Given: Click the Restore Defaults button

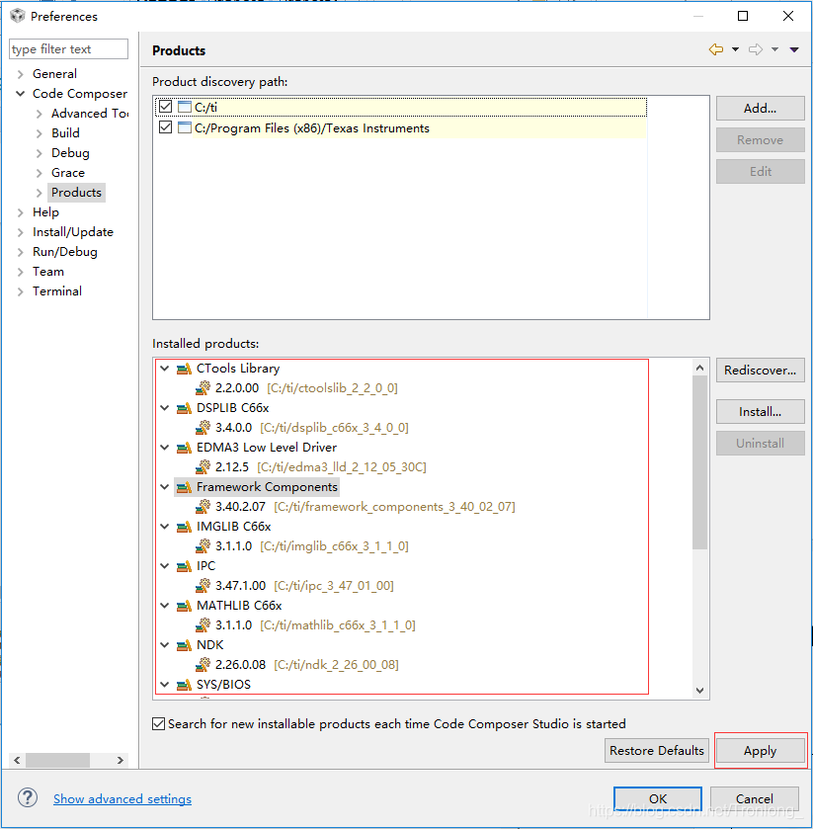Looking at the screenshot, I should [x=657, y=751].
